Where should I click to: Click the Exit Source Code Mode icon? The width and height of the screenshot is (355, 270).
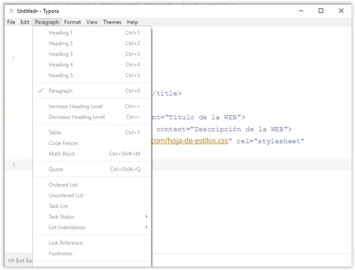(x=11, y=260)
